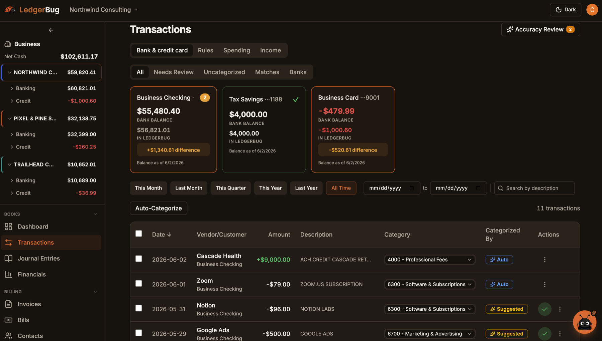
Task: Open actions menu for Zoom row
Action: [x=544, y=284]
